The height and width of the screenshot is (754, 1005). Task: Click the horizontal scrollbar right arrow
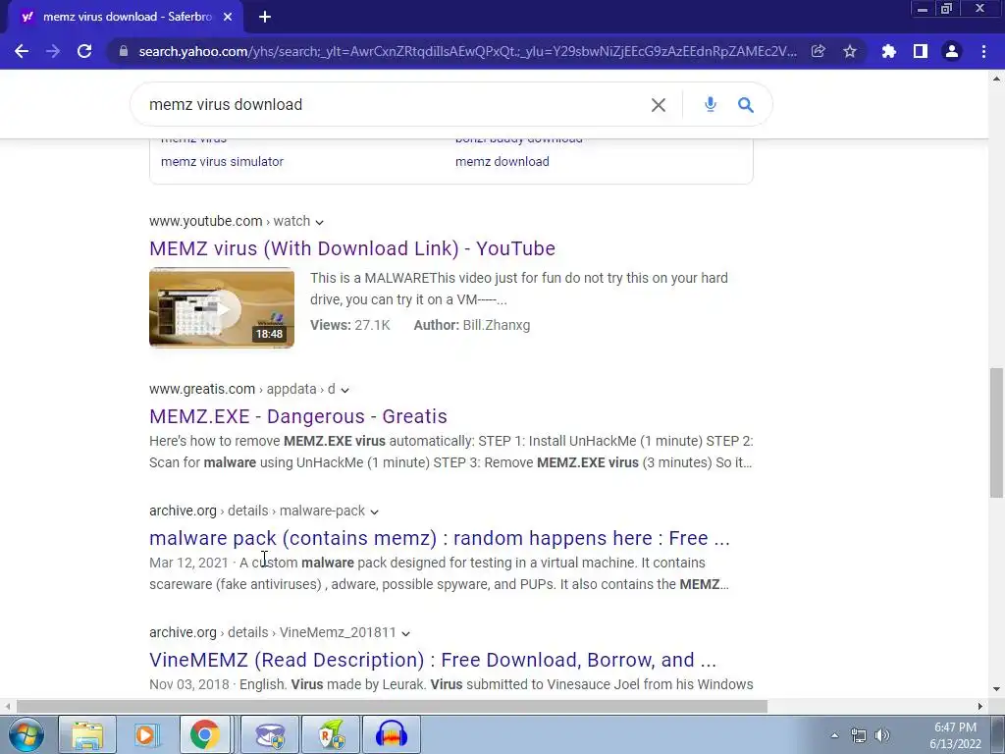pyautogui.click(x=980, y=707)
